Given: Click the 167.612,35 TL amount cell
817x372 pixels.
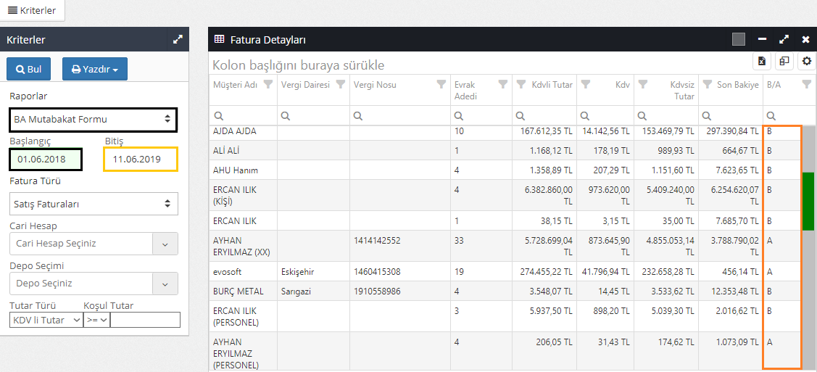Looking at the screenshot, I should (x=544, y=132).
